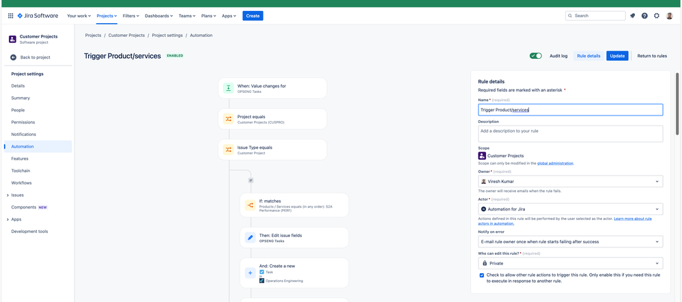Click the search magnifier icon

point(570,16)
